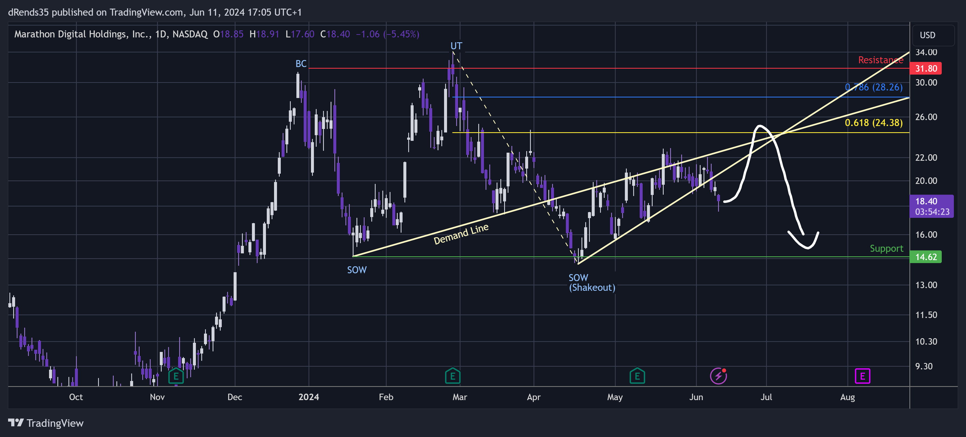Click the Mar label on time axis
The width and height of the screenshot is (966, 437).
460,397
